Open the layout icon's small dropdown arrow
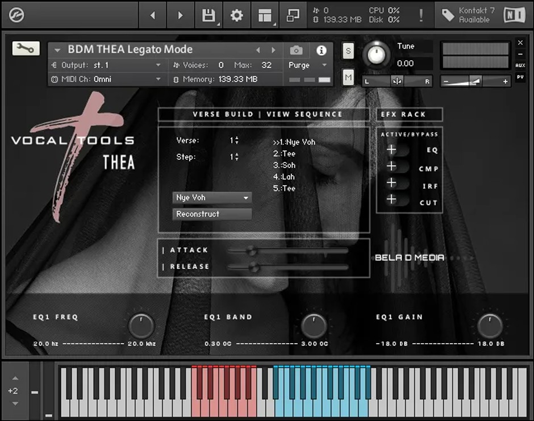The image size is (534, 421). (x=274, y=24)
